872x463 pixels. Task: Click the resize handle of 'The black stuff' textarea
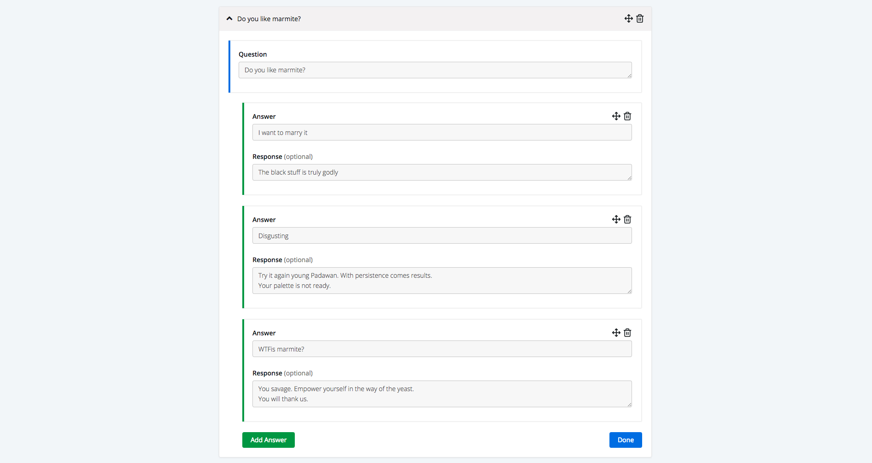(629, 178)
